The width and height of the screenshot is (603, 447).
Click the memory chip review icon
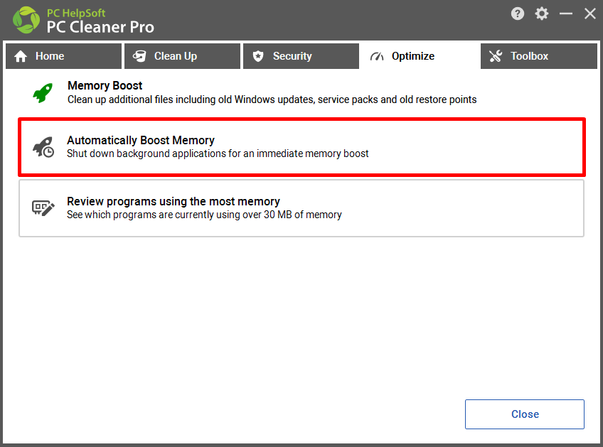43,208
